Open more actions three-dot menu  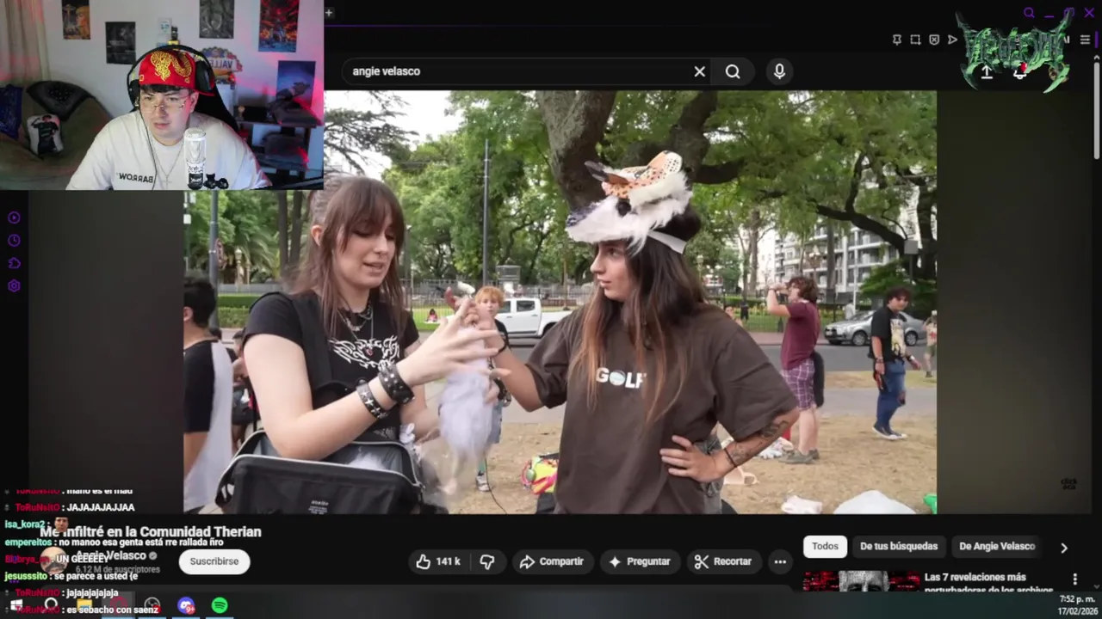(x=780, y=561)
